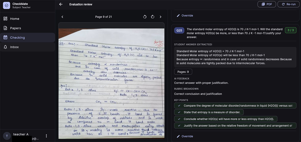Click the Q25 question badge

(x=179, y=30)
